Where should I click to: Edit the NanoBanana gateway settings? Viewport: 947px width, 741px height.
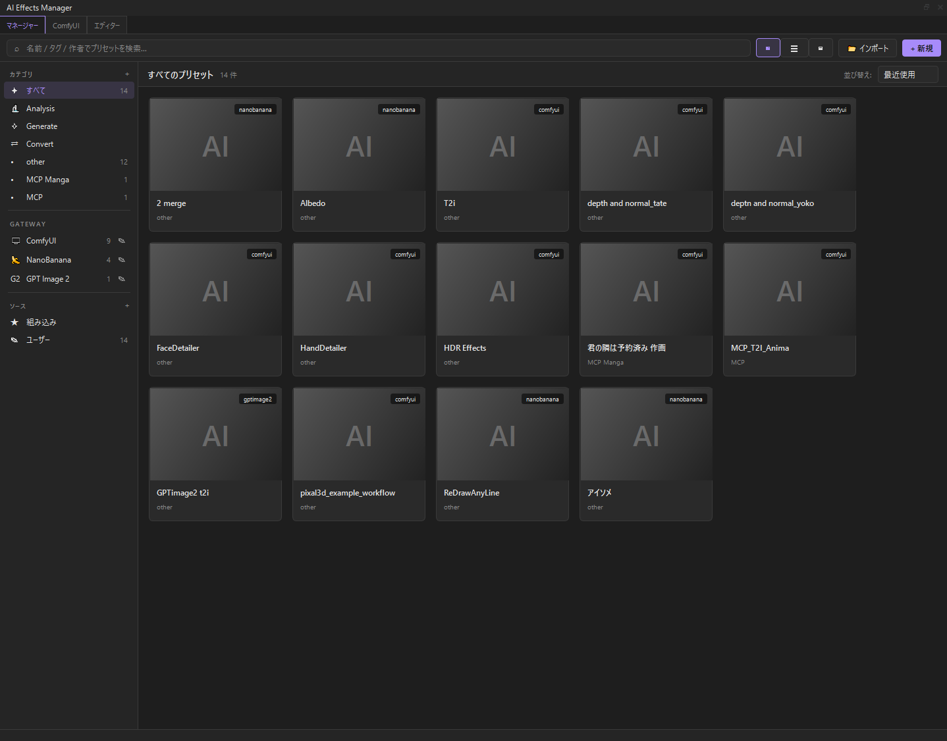tap(121, 260)
